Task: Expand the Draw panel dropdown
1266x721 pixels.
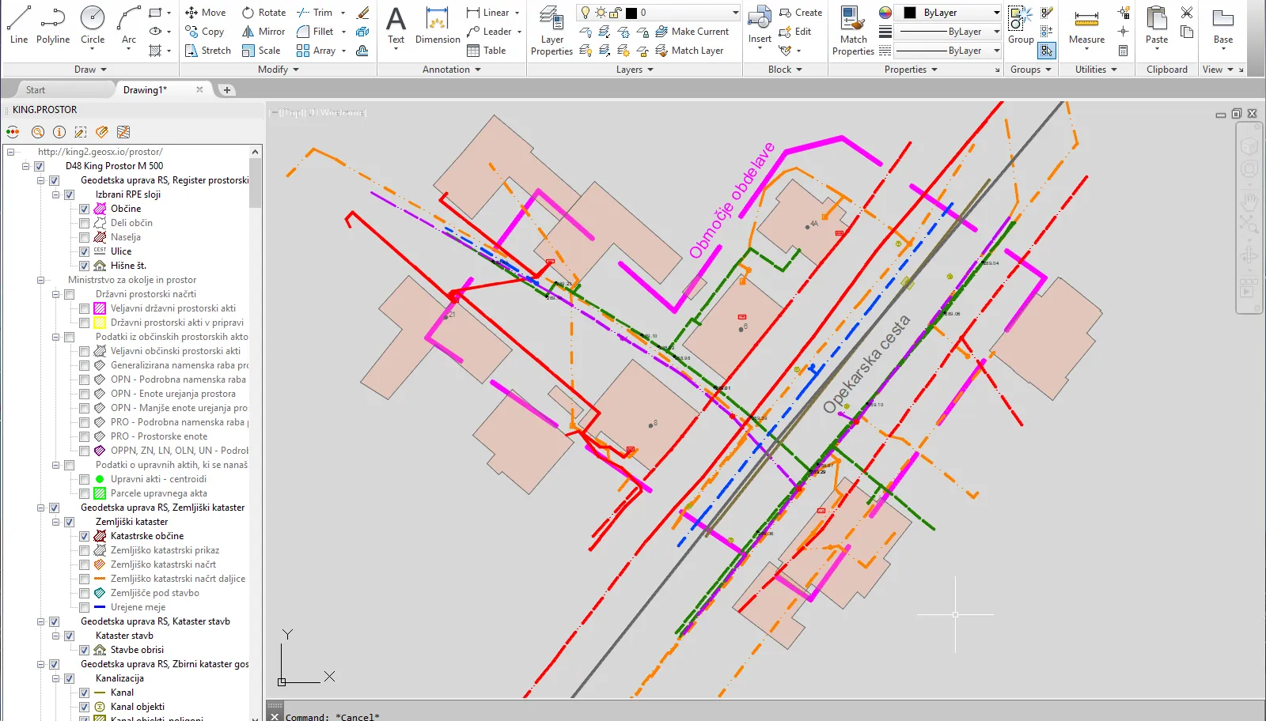Action: pos(90,70)
